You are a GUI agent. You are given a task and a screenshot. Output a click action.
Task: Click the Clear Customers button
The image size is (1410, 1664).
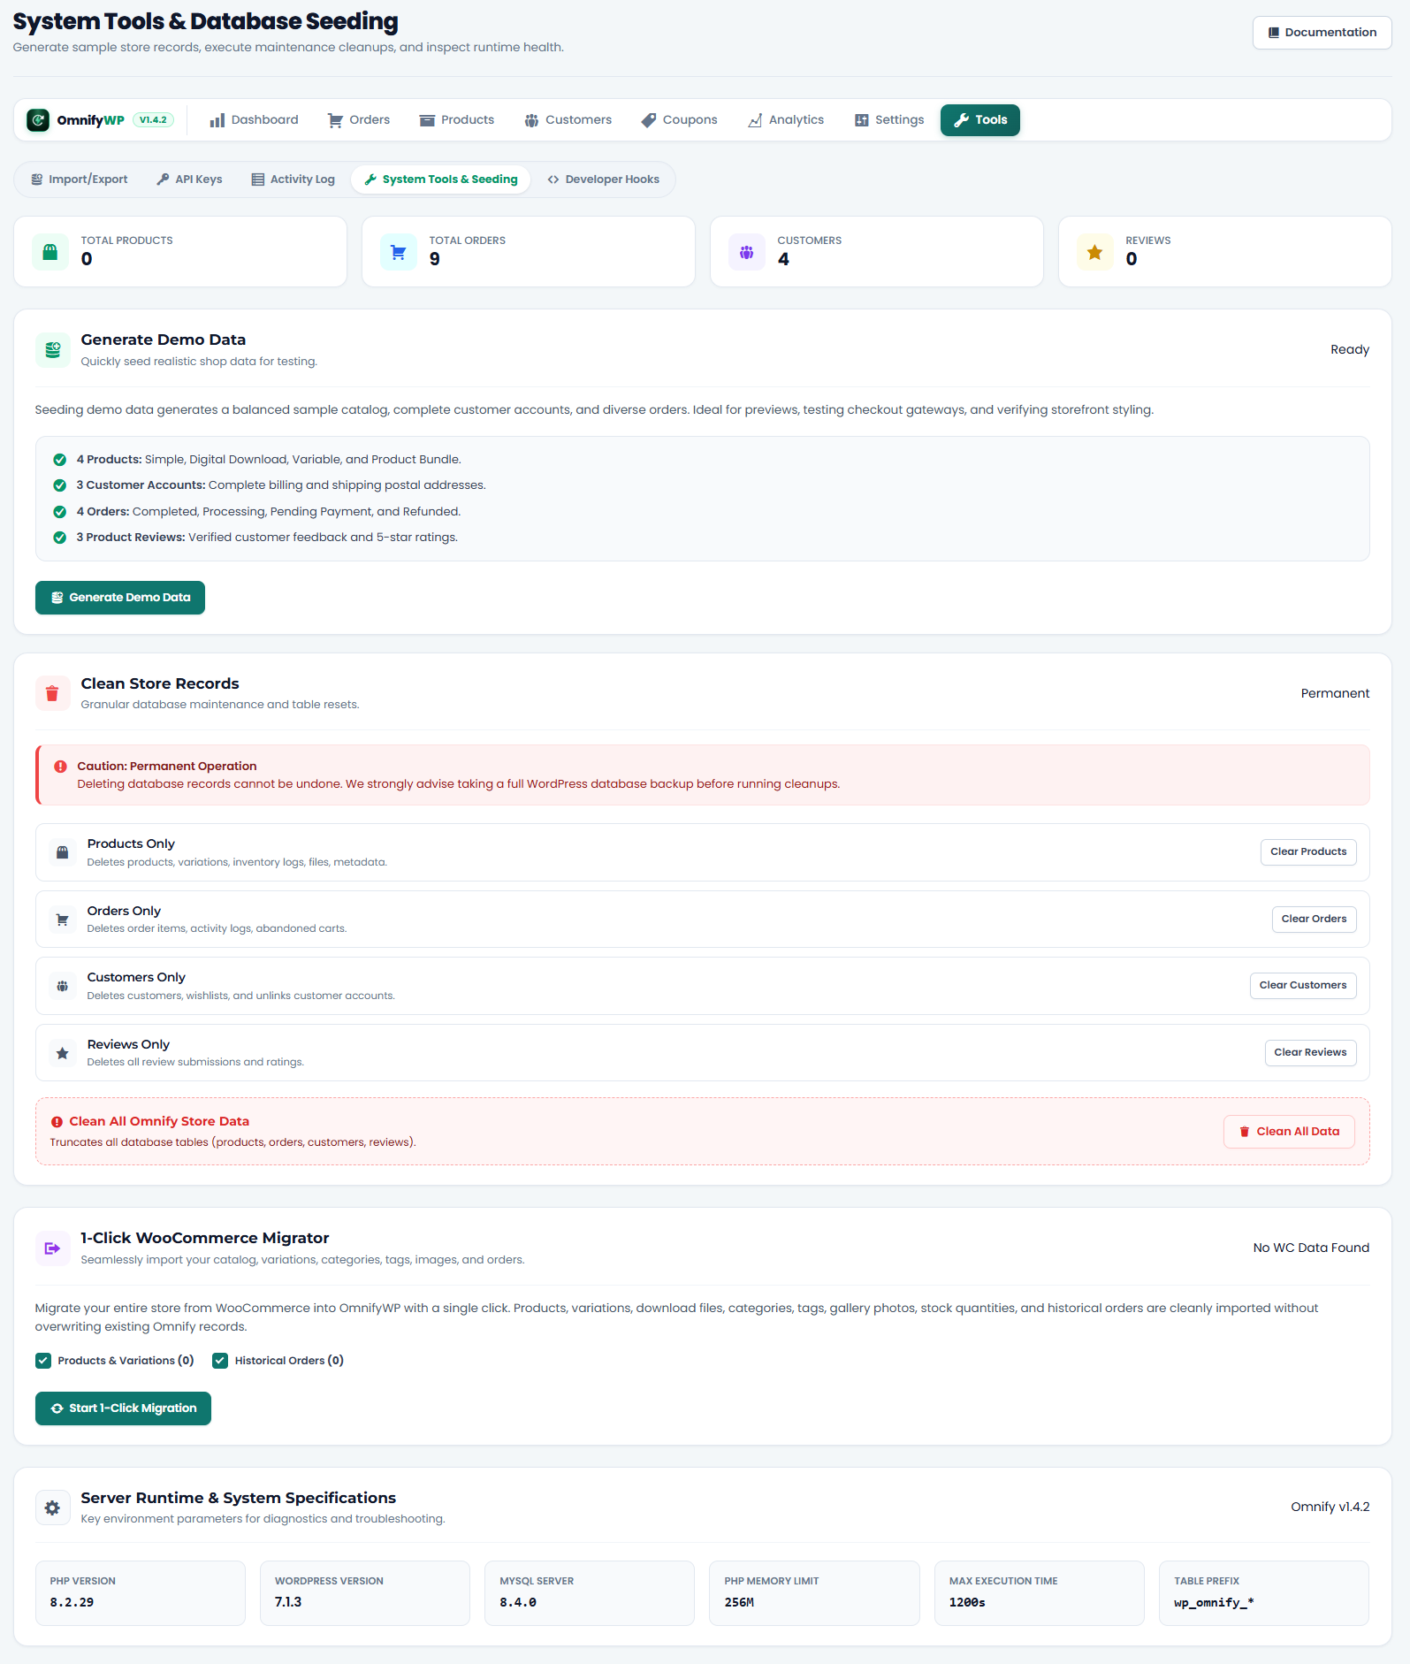click(1303, 986)
